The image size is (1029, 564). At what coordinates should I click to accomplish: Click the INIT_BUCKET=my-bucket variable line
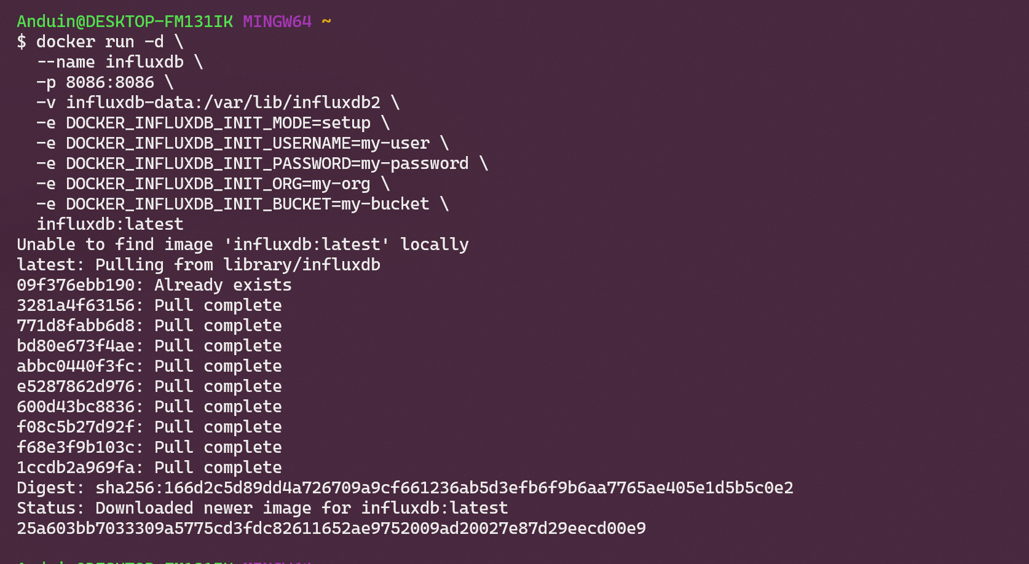point(248,204)
